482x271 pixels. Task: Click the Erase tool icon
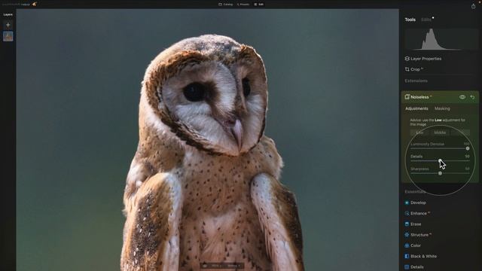(x=407, y=224)
